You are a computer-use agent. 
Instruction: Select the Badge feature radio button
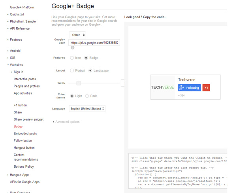(x=86, y=58)
